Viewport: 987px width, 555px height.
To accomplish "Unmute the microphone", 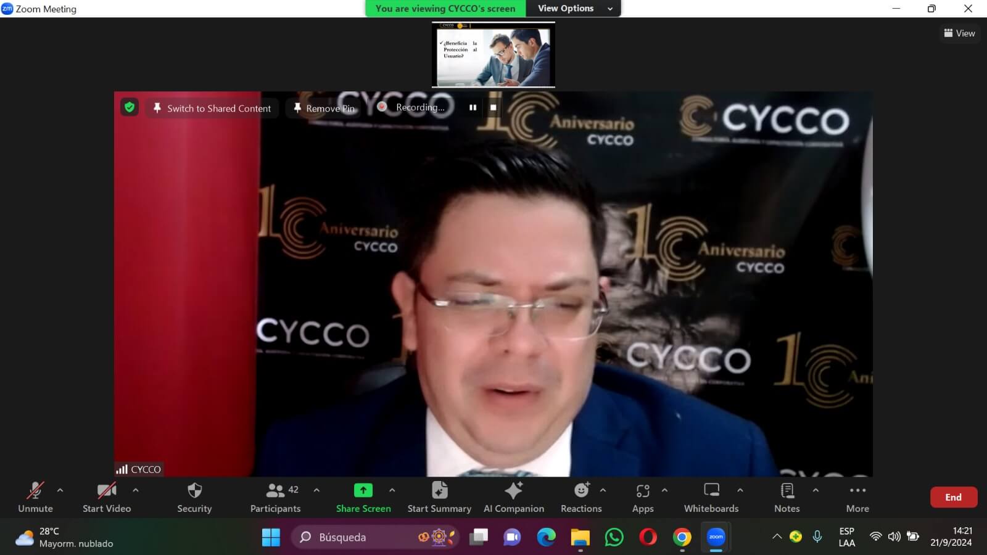I will point(35,491).
